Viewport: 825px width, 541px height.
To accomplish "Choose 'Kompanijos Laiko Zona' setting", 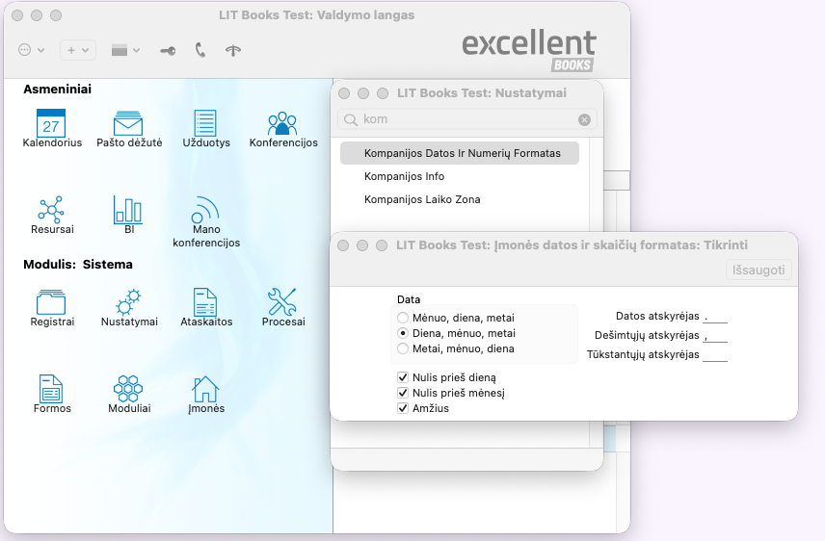I will [x=421, y=199].
